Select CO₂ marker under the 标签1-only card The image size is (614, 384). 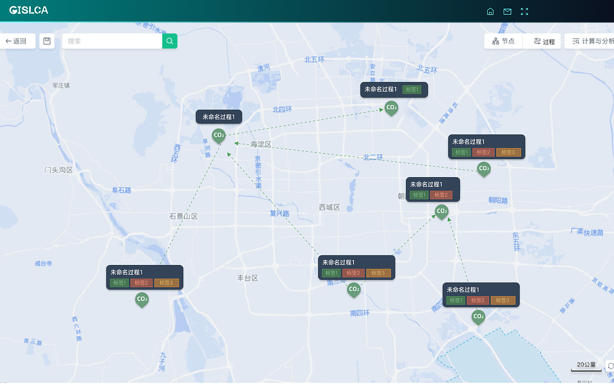point(391,108)
